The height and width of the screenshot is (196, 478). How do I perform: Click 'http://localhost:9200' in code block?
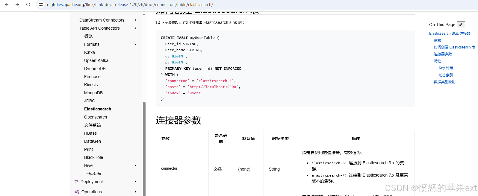213,87
